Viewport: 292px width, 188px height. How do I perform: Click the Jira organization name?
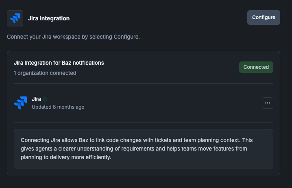(x=36, y=99)
